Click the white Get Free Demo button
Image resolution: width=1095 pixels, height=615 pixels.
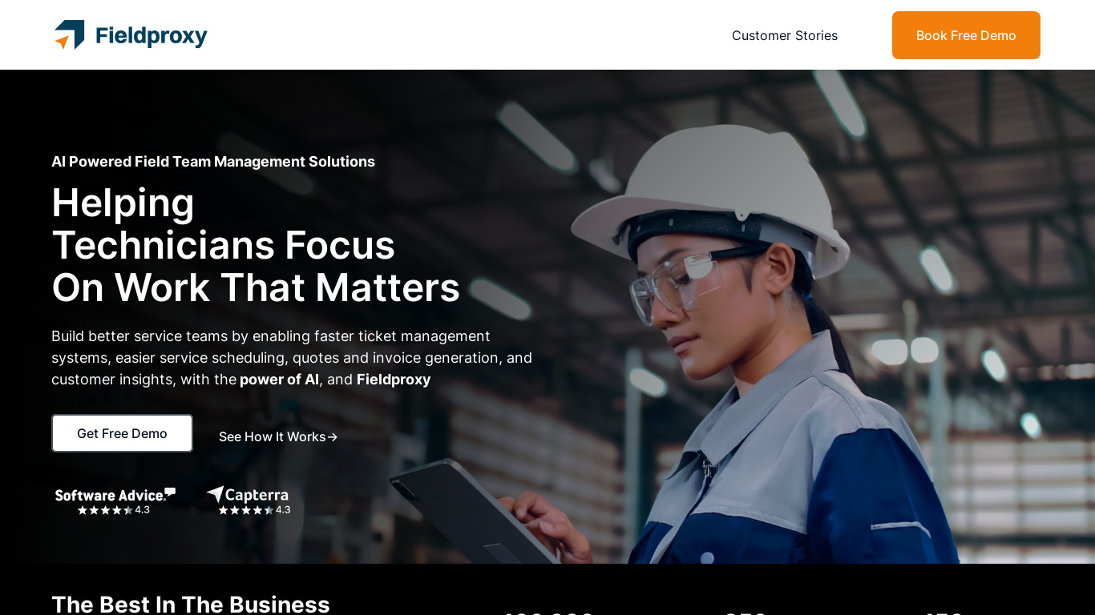122,433
